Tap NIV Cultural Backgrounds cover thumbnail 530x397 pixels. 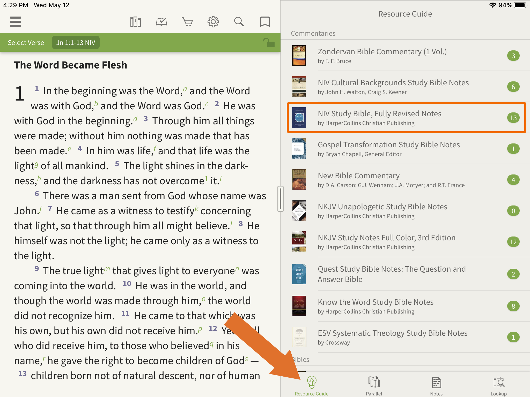pyautogui.click(x=299, y=87)
